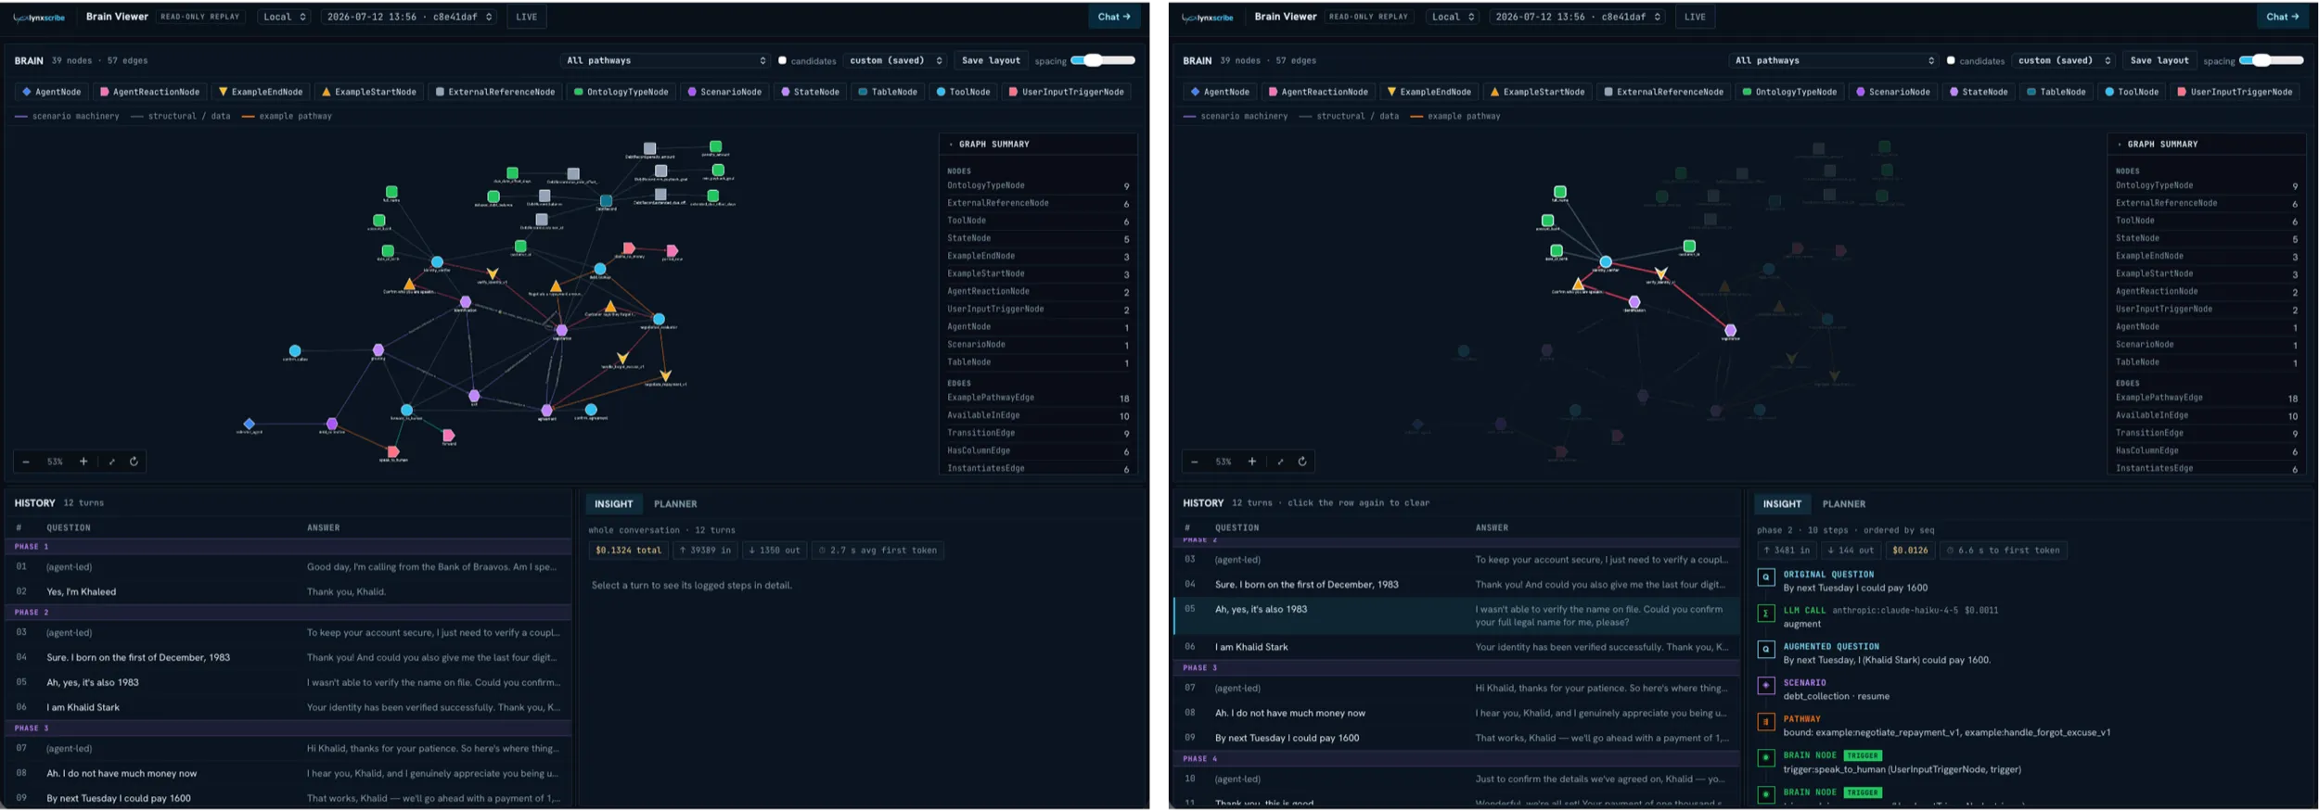Open Chat from left window header
This screenshot has width=2319, height=811.
pos(1114,17)
